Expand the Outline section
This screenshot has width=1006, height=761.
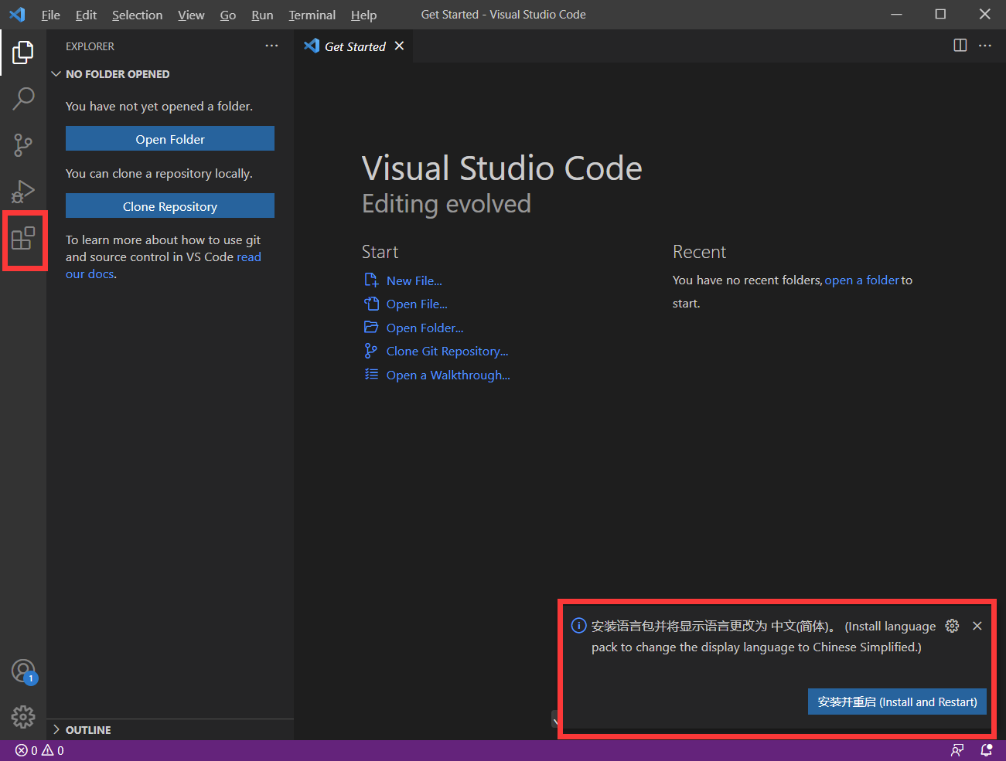[x=170, y=730]
